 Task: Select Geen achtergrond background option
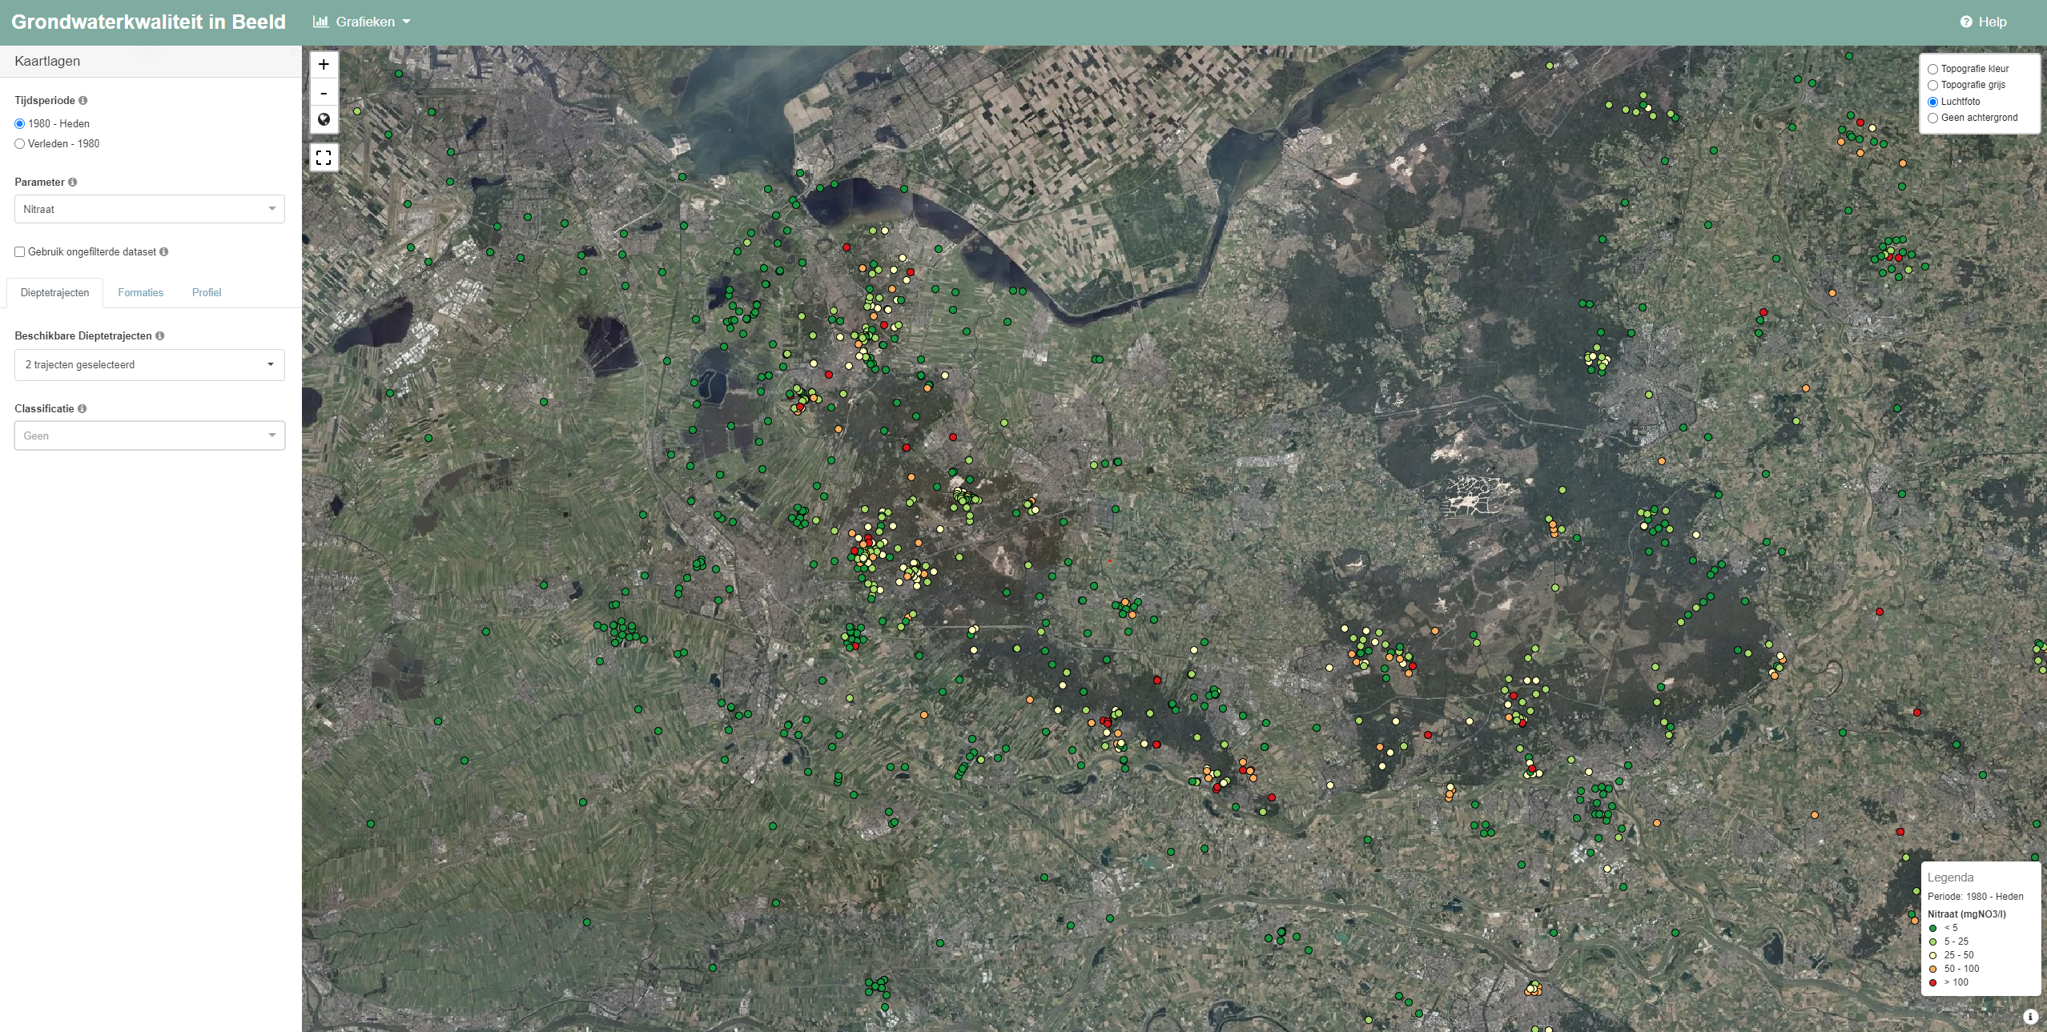click(x=1932, y=118)
